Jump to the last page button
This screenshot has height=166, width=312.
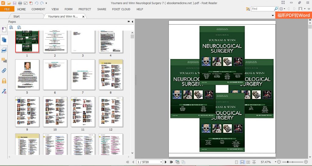point(171,162)
